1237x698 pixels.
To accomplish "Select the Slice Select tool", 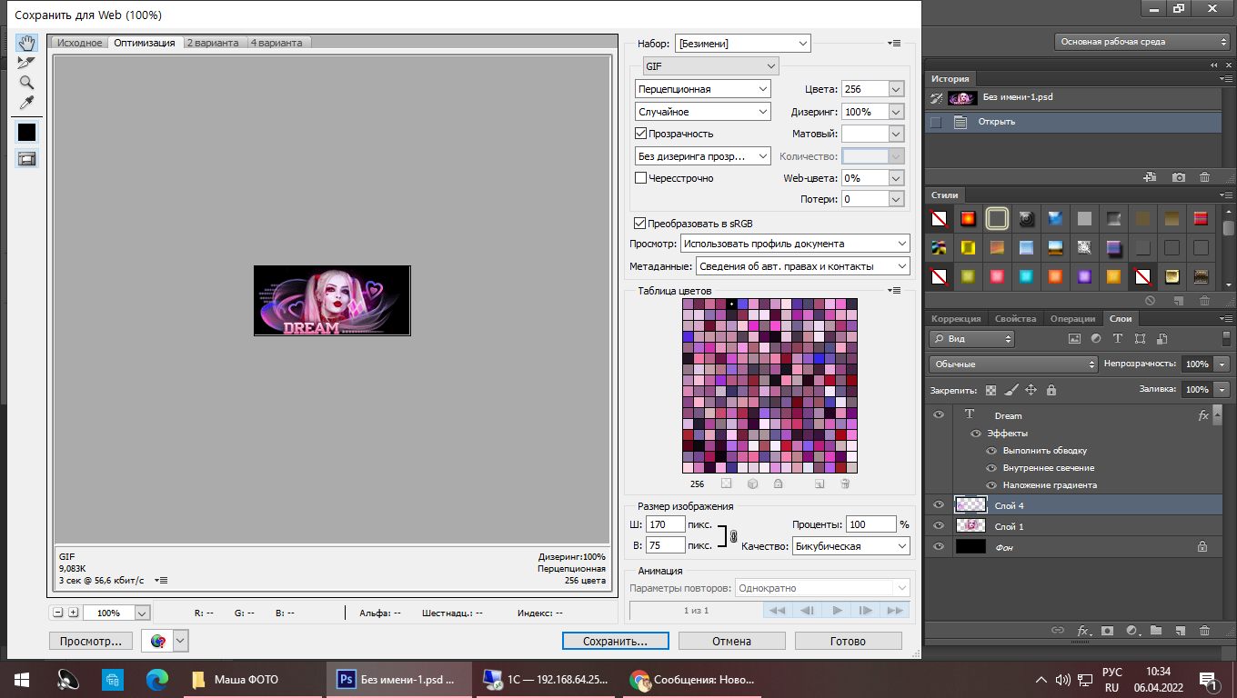I will pyautogui.click(x=26, y=63).
